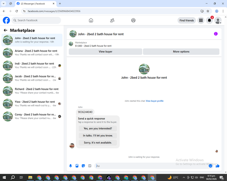The image size is (227, 181).
Task: Open the account profile menu
Action: (218, 20)
